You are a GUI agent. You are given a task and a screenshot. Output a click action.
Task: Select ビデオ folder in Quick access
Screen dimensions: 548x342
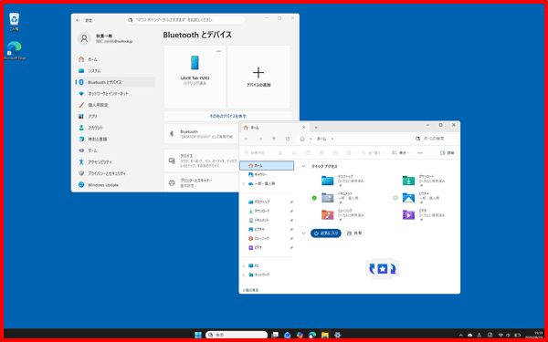coord(424,214)
